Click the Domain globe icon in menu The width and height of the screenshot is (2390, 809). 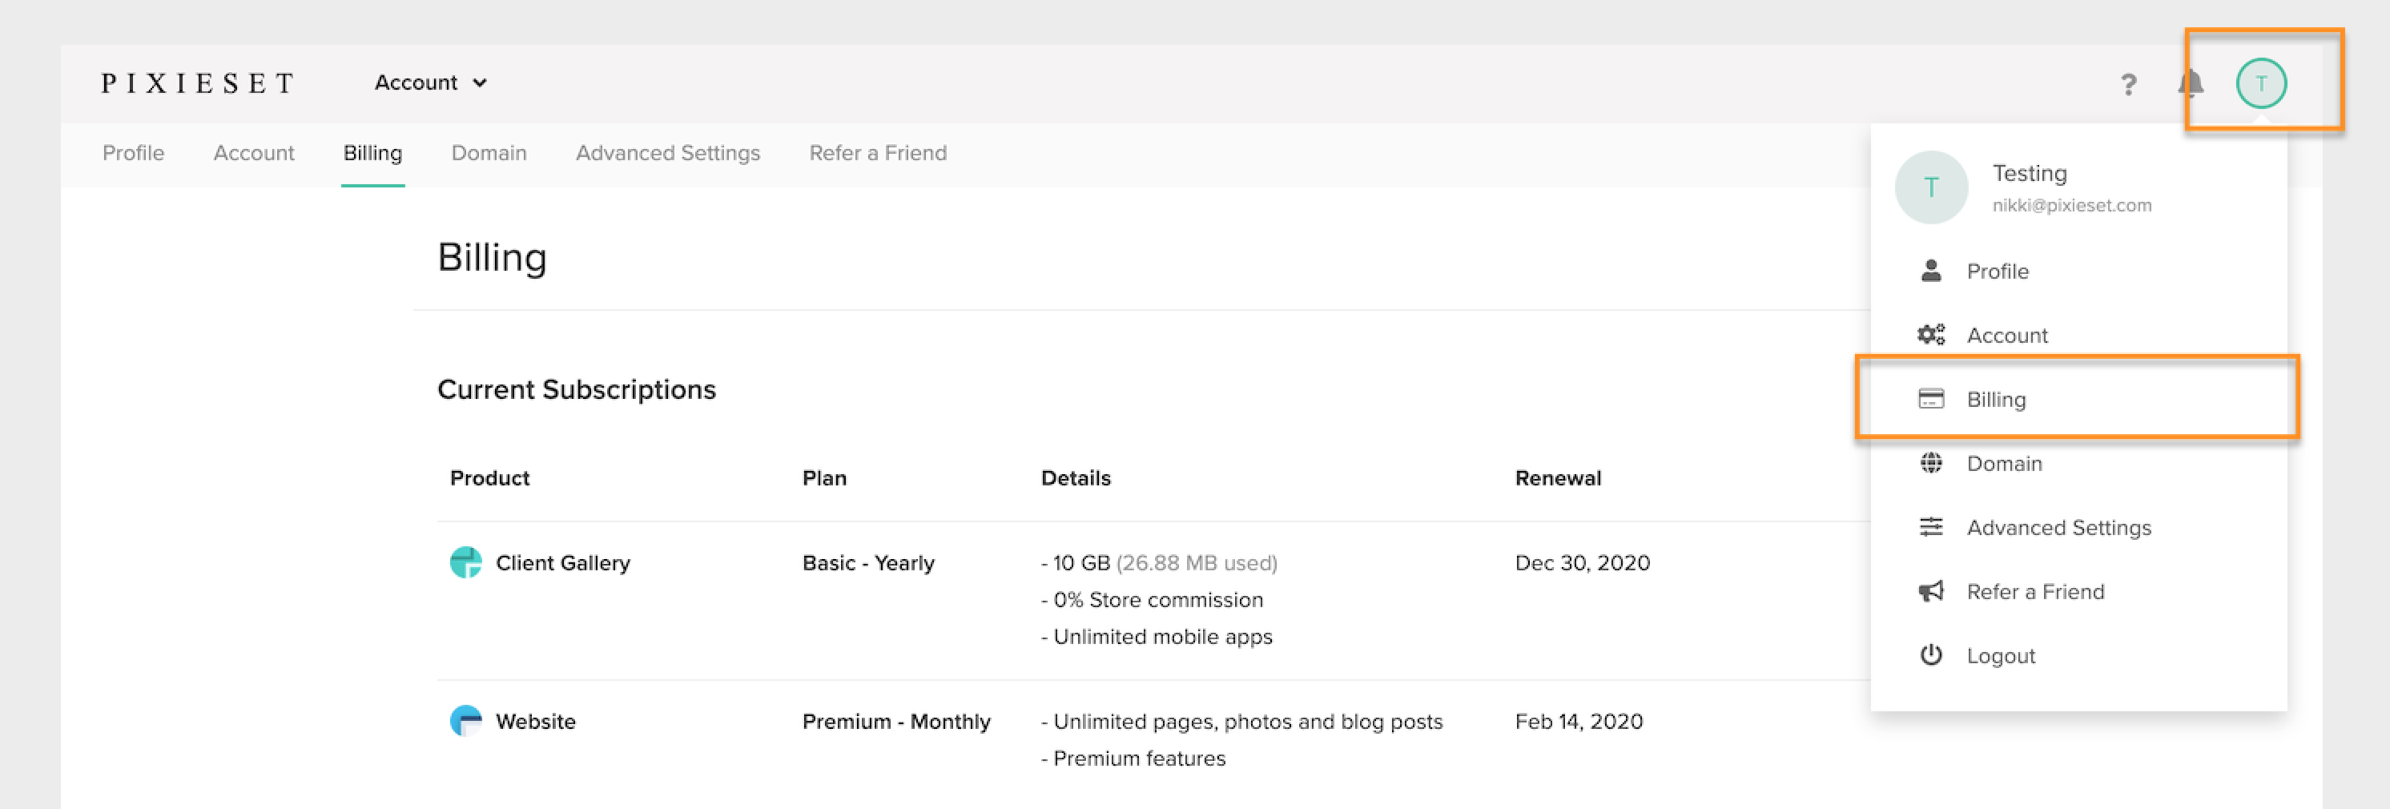click(x=1931, y=463)
